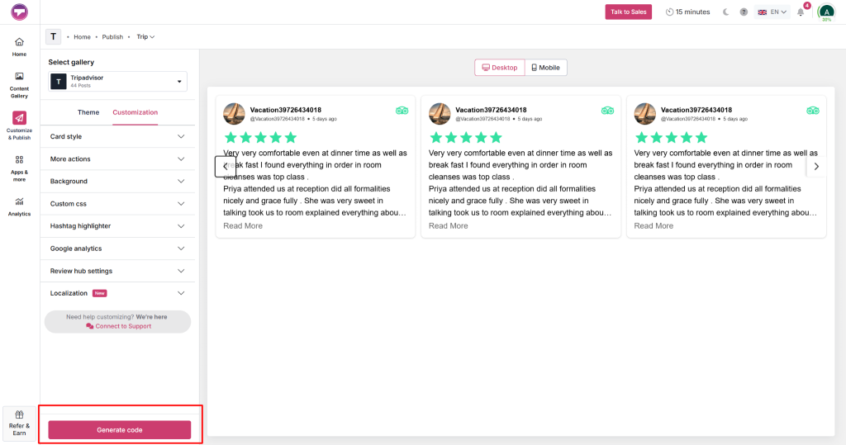
Task: Open the EN language dropdown
Action: point(772,12)
